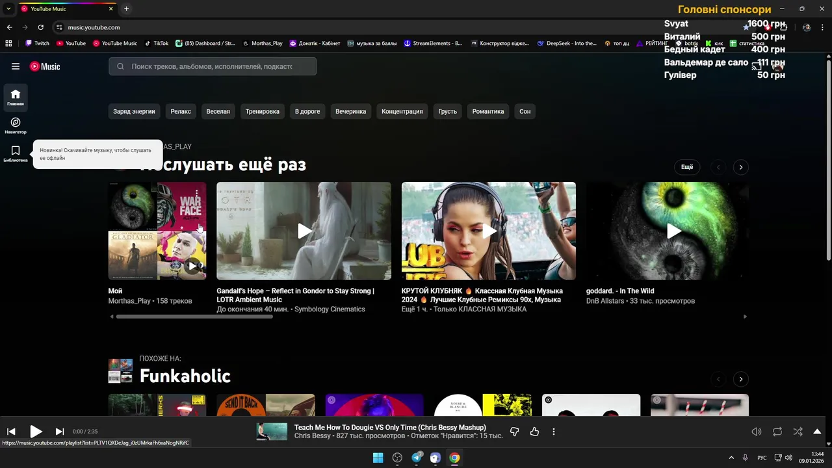Open Gandalf's Hope title link

[295, 295]
